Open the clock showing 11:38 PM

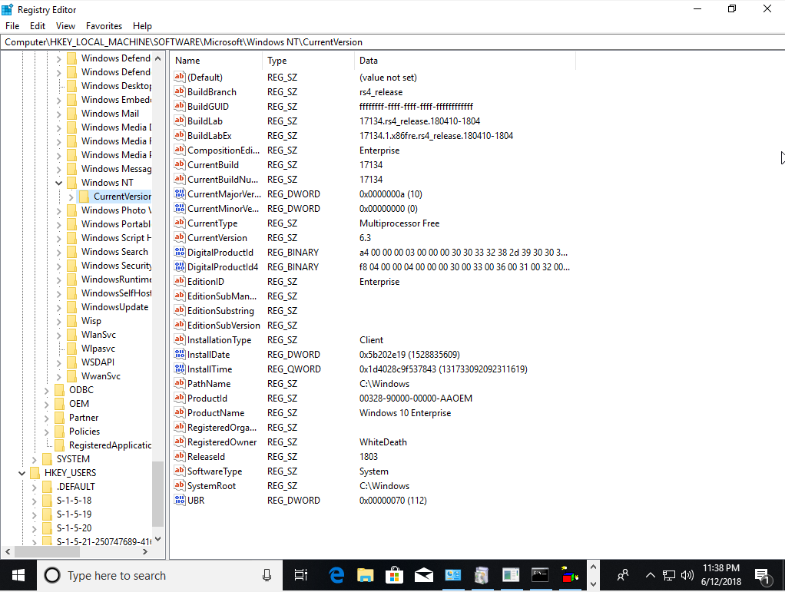pyautogui.click(x=721, y=575)
